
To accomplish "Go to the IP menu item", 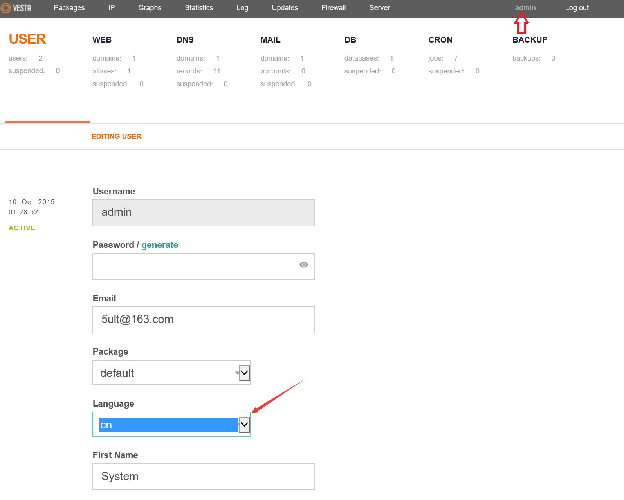I will tap(111, 8).
